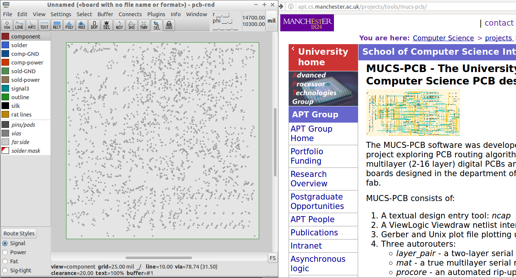Open the APT Group Home link

pyautogui.click(x=311, y=134)
